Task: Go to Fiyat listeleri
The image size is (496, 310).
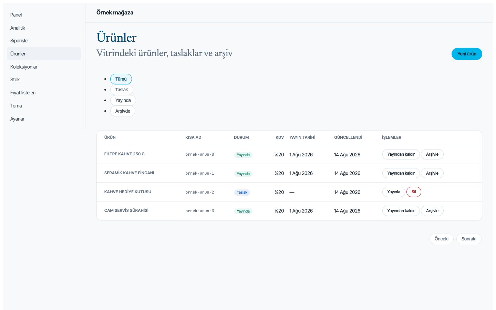Action: (44, 93)
